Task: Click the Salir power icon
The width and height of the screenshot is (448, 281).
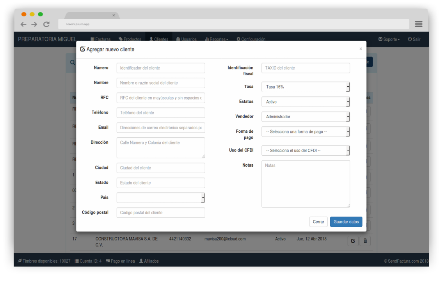Action: 410,39
